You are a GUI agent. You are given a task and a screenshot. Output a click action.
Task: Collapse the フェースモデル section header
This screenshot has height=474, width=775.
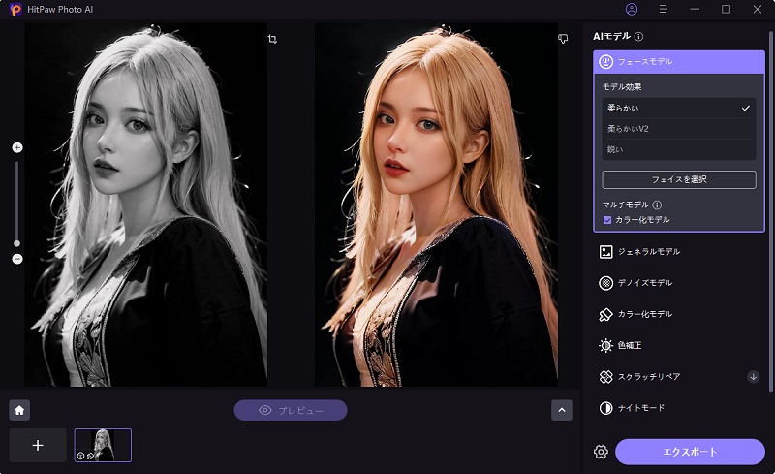click(x=678, y=61)
